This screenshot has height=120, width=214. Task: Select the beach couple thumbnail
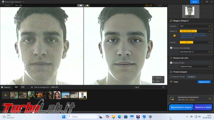tap(66, 95)
